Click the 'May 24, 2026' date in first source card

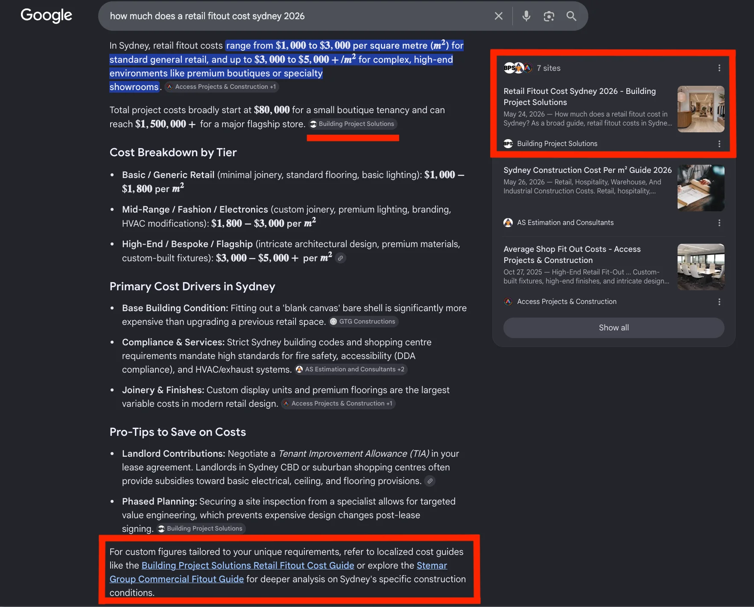[524, 114]
